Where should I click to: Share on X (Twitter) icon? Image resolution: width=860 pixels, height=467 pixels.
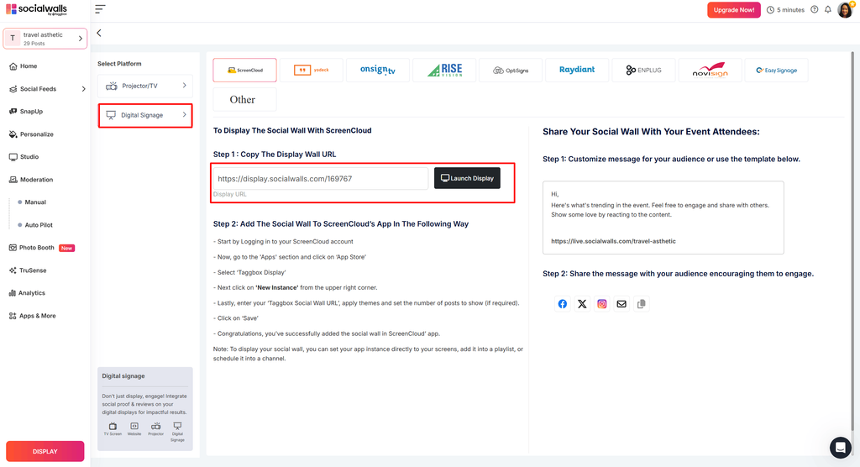coord(582,303)
